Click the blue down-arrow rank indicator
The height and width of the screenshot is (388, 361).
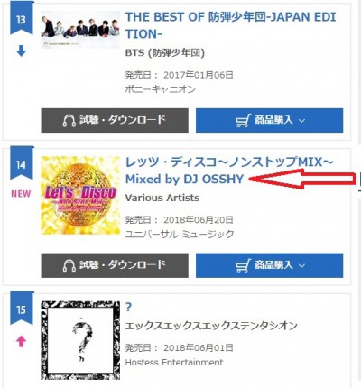pyautogui.click(x=21, y=51)
